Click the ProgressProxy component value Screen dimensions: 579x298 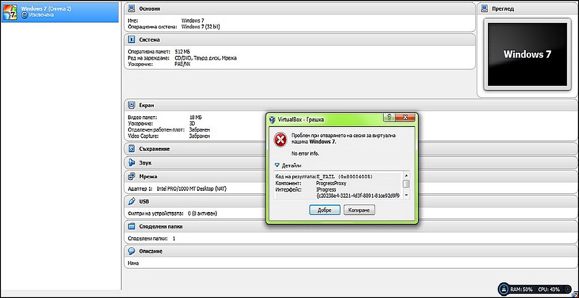331,183
